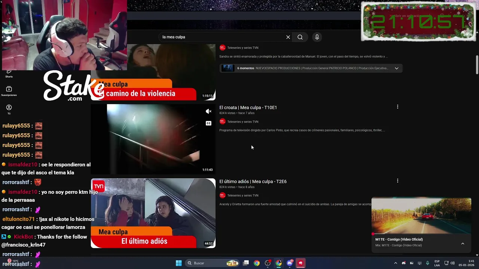Click the Discord system tray icon
479x269 pixels.
pos(403,263)
